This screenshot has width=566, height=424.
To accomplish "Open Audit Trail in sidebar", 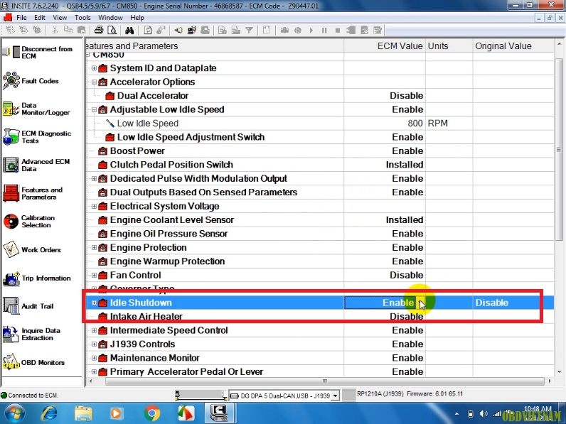I will point(28,306).
